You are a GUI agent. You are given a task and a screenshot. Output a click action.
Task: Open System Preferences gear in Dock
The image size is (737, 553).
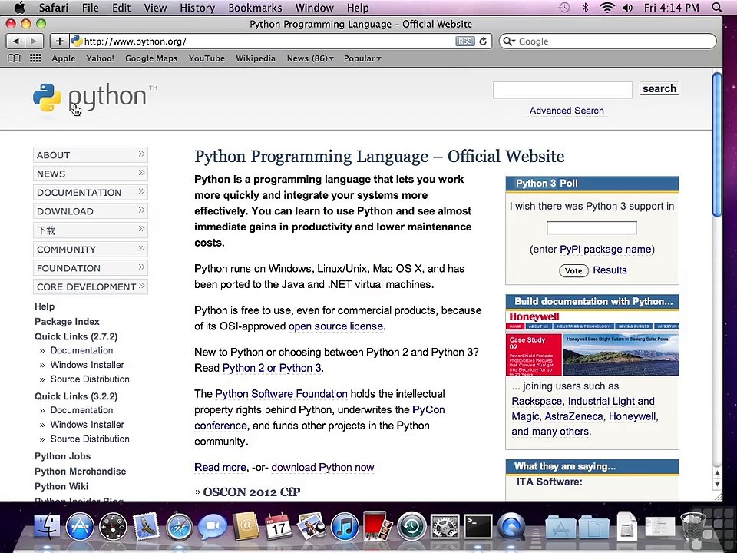[445, 526]
